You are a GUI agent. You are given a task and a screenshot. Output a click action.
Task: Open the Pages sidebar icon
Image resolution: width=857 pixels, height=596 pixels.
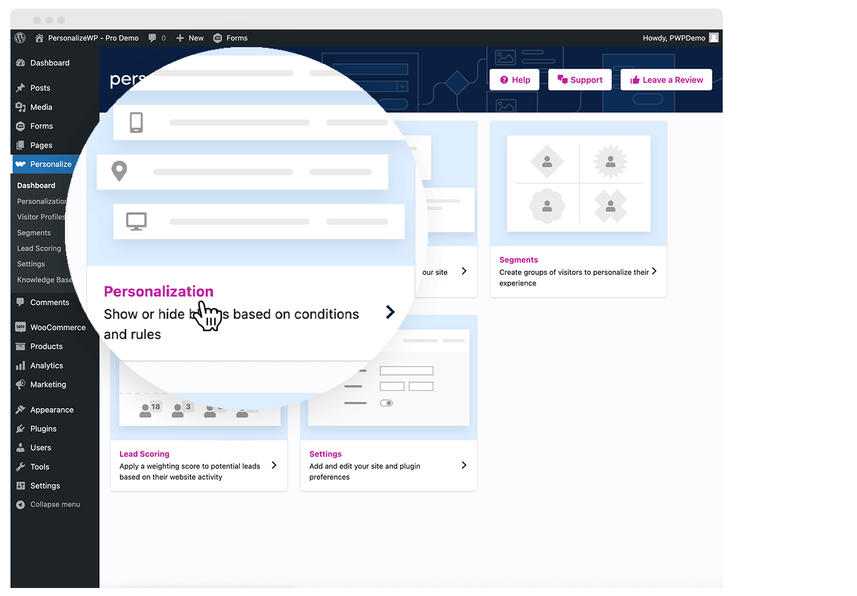(20, 145)
